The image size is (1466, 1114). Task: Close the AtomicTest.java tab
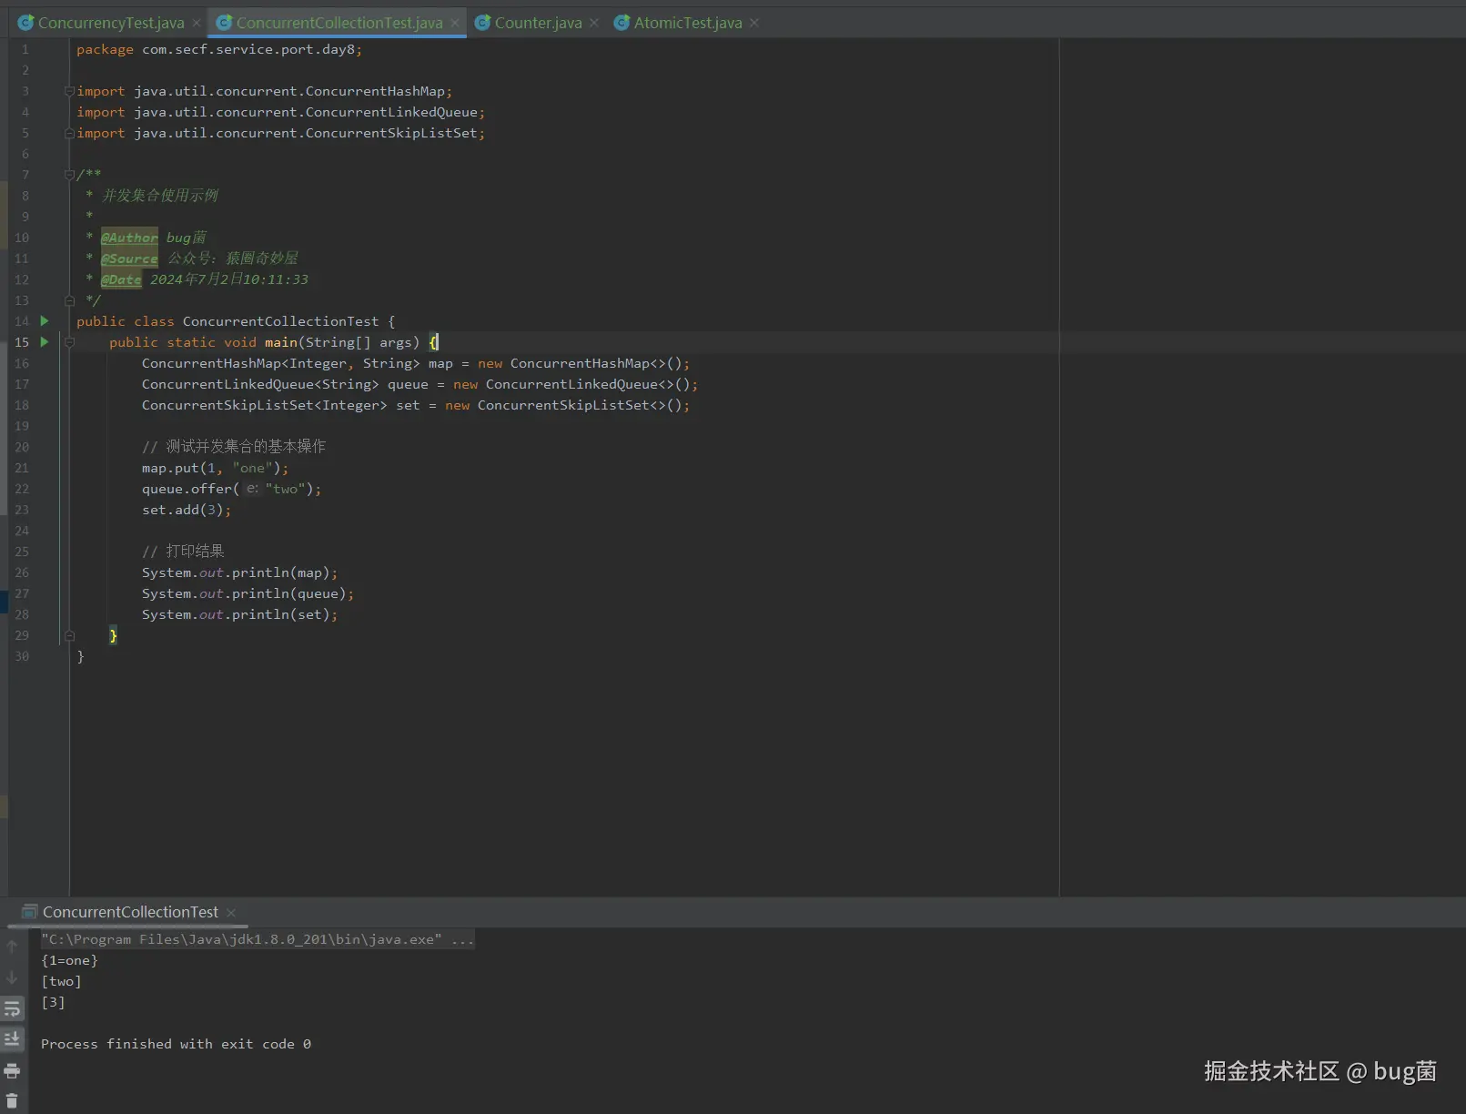click(754, 23)
